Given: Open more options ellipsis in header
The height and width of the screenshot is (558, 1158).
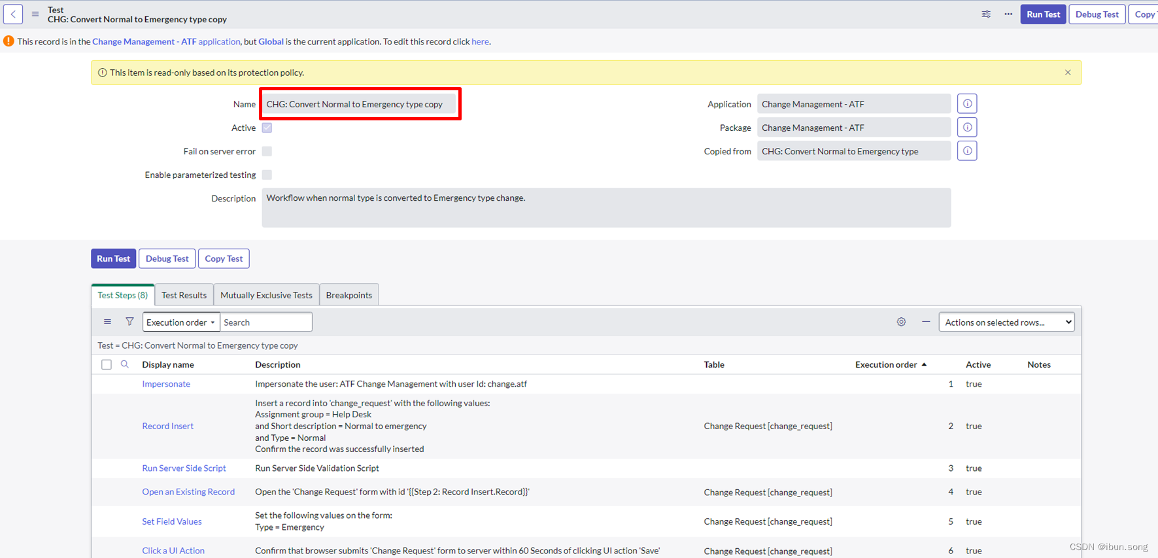Looking at the screenshot, I should click(1008, 14).
